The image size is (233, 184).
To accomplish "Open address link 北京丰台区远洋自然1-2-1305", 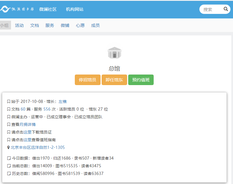I will pyautogui.click(x=38, y=147).
